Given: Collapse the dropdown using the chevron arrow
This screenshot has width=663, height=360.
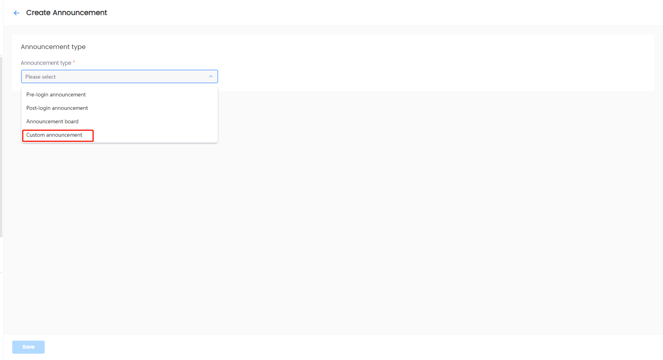Looking at the screenshot, I should pyautogui.click(x=211, y=77).
